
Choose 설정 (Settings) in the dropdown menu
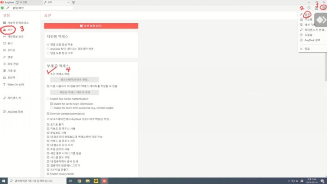point(307,14)
